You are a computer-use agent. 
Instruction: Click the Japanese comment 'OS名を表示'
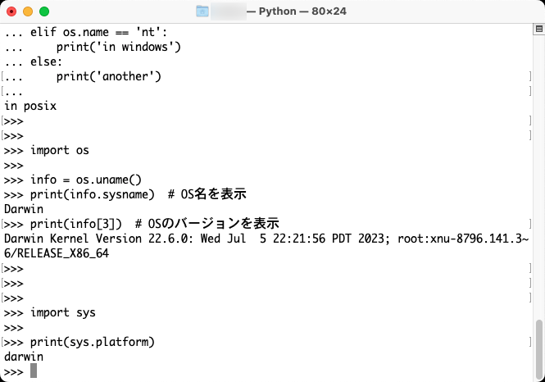[213, 194]
